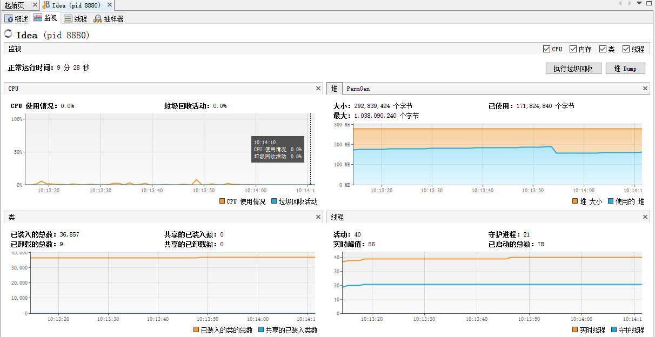Click the 堆 Dump button
The width and height of the screenshot is (655, 337).
pyautogui.click(x=625, y=68)
